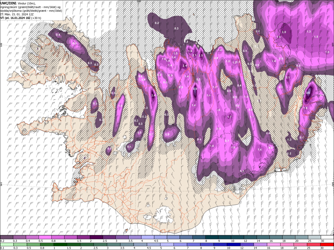Select the darkest green rain swatch between 1 and 1.5
The width and height of the screenshot is (334, 250).
(60, 245)
